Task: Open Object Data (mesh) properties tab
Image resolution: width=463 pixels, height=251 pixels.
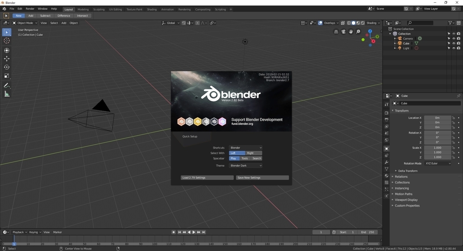Action: coord(387,169)
